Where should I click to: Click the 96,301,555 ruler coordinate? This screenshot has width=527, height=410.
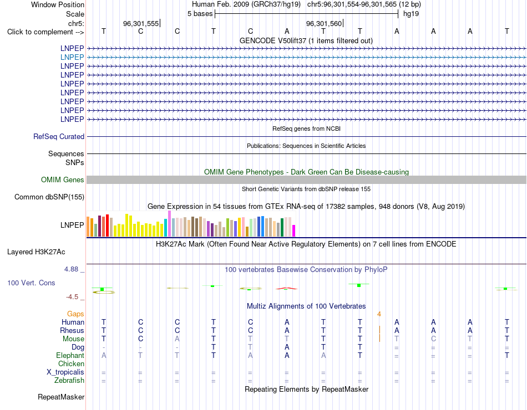tap(141, 23)
